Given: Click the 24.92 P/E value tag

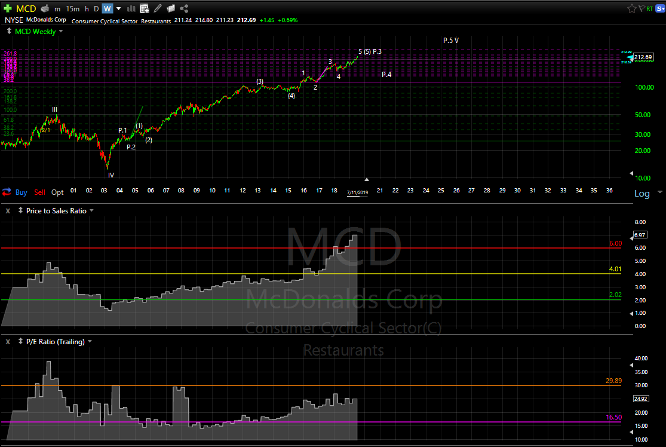Looking at the screenshot, I should [x=640, y=399].
